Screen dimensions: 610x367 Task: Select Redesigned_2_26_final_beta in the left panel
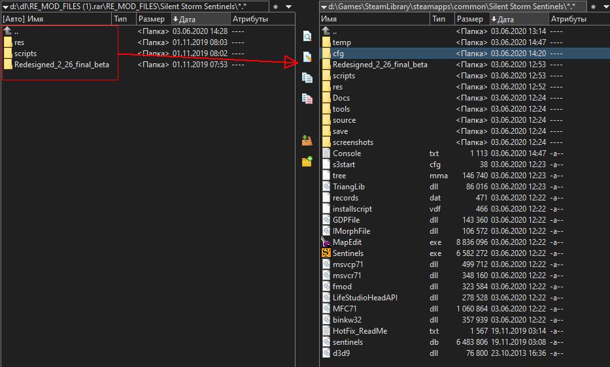point(148,65)
